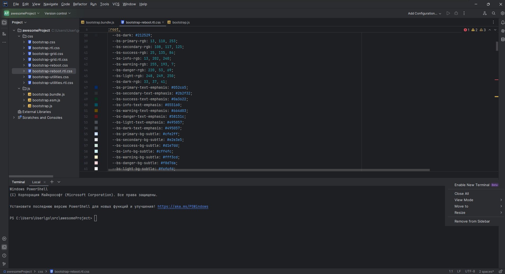
Task: Open the Refactor menu
Action: [x=80, y=4]
